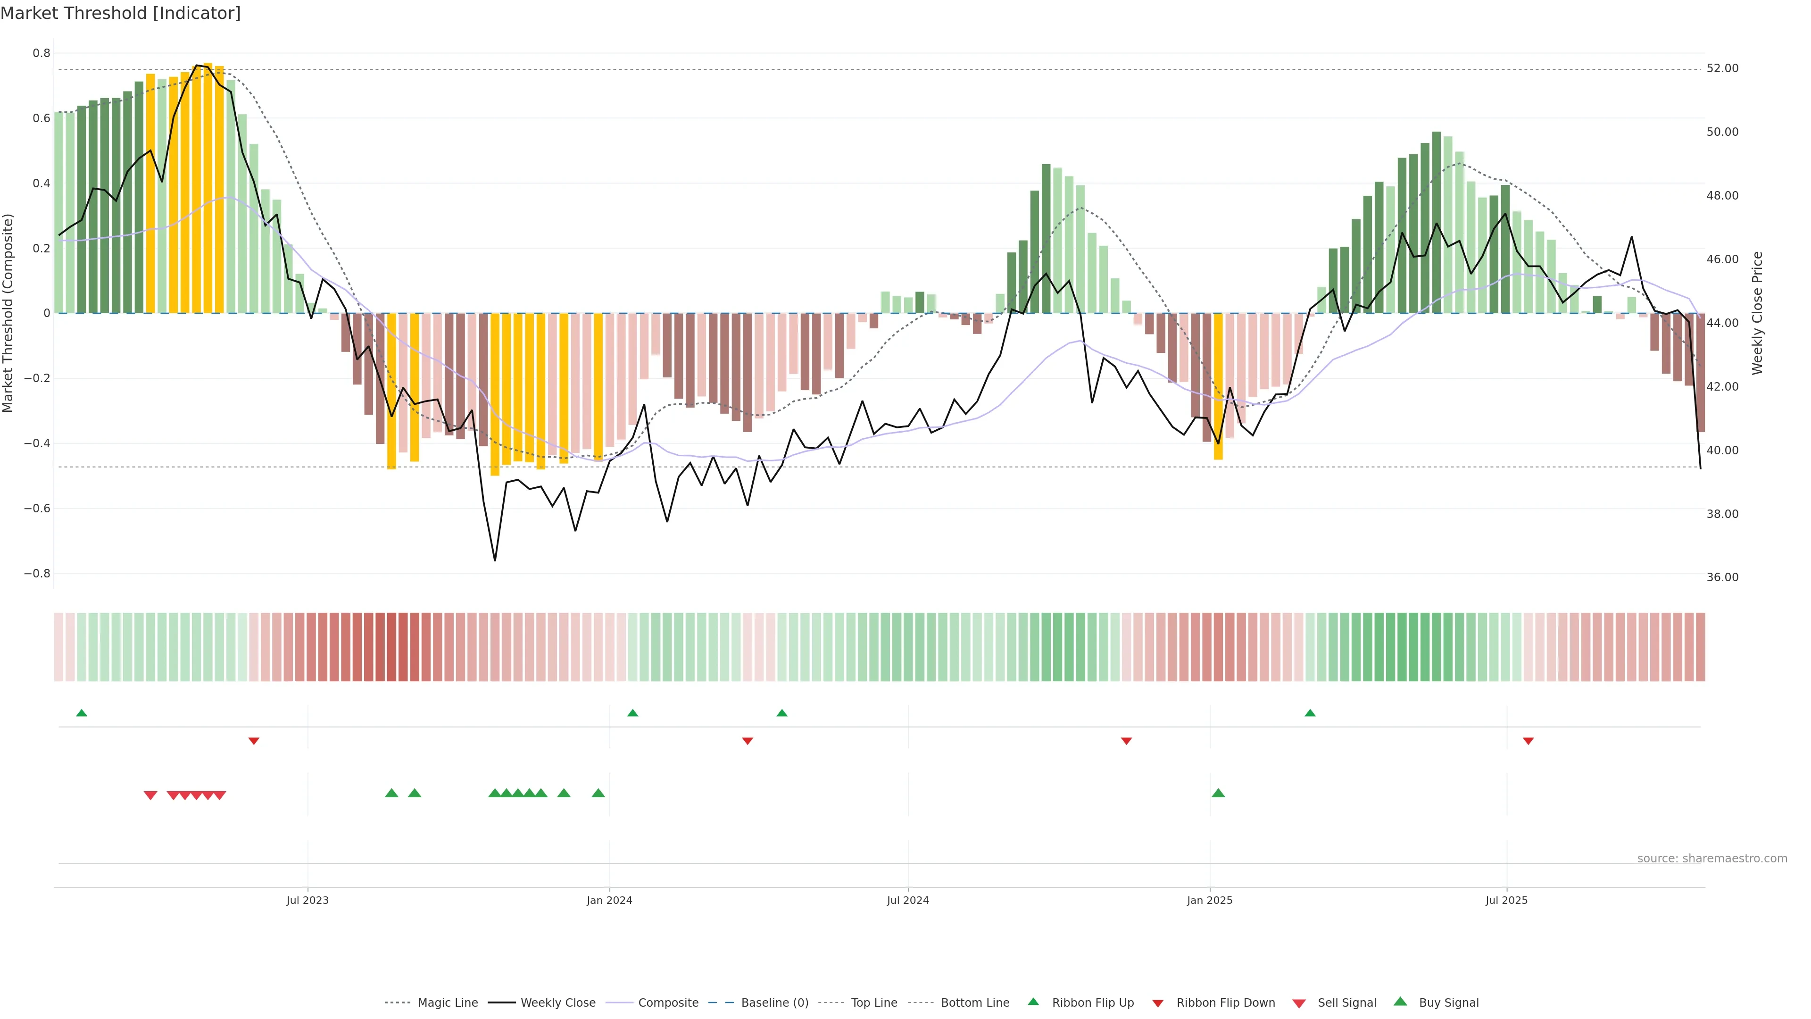Toggle Baseline (0) legend entry
The height and width of the screenshot is (1019, 1811).
click(x=774, y=1003)
